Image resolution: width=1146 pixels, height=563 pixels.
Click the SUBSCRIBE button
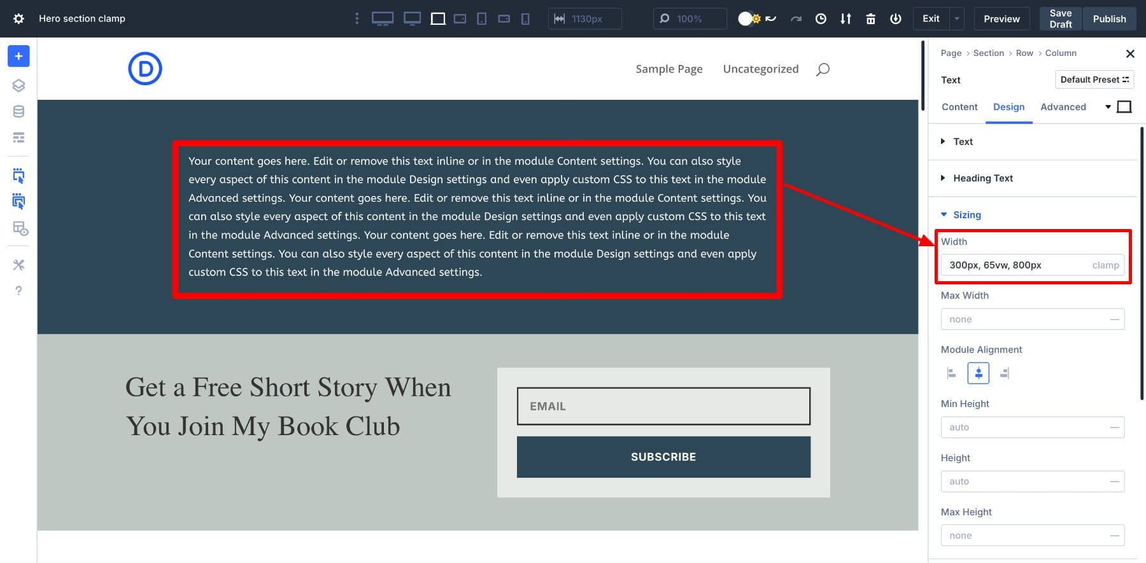663,457
